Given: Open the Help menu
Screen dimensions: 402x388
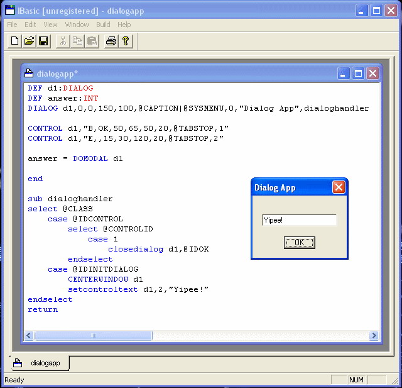Looking at the screenshot, I should coord(124,25).
